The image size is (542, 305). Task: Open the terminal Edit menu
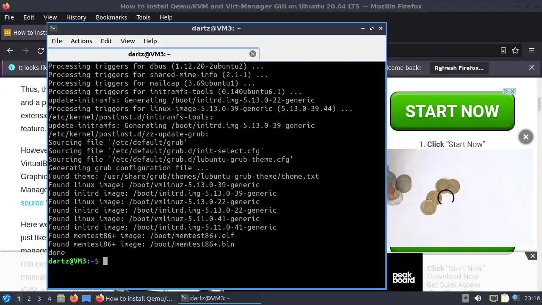point(106,41)
